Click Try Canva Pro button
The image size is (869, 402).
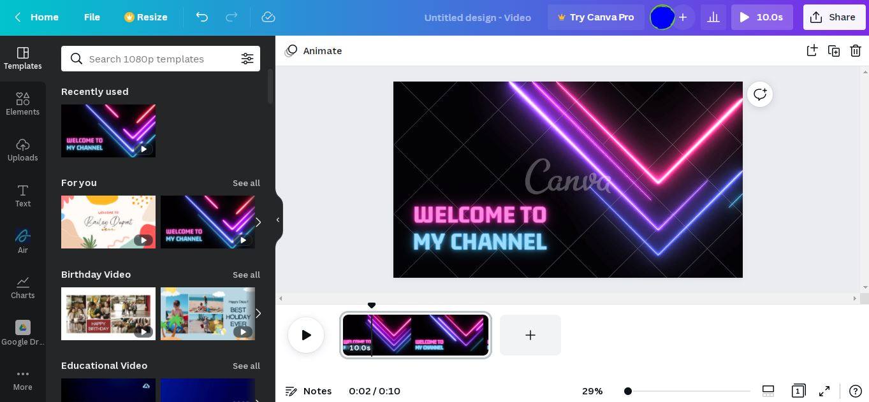point(595,17)
